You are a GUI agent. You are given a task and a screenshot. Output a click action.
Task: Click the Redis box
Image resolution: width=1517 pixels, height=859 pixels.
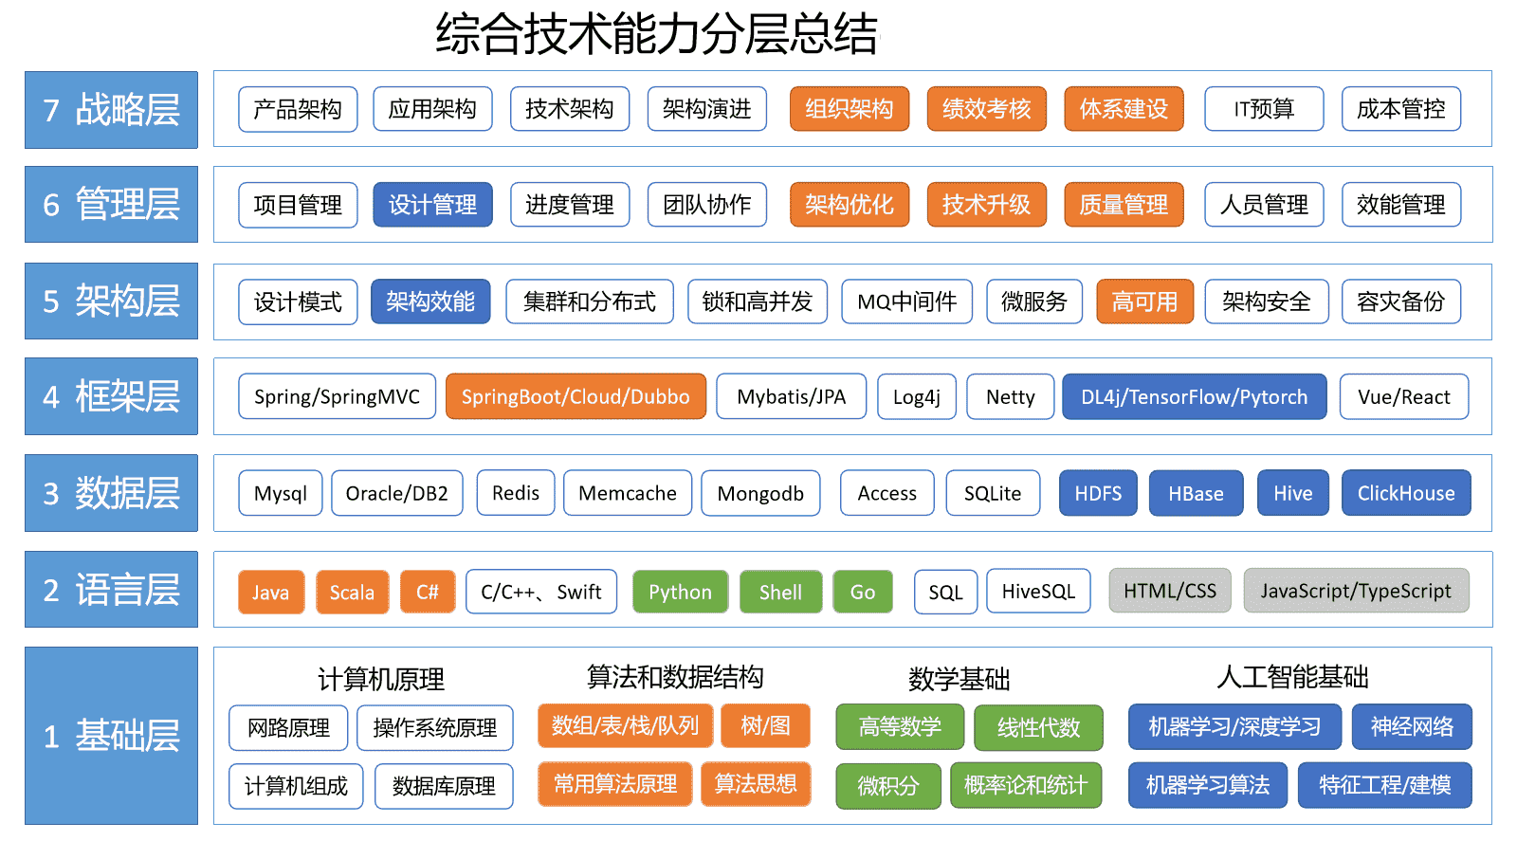(x=516, y=493)
